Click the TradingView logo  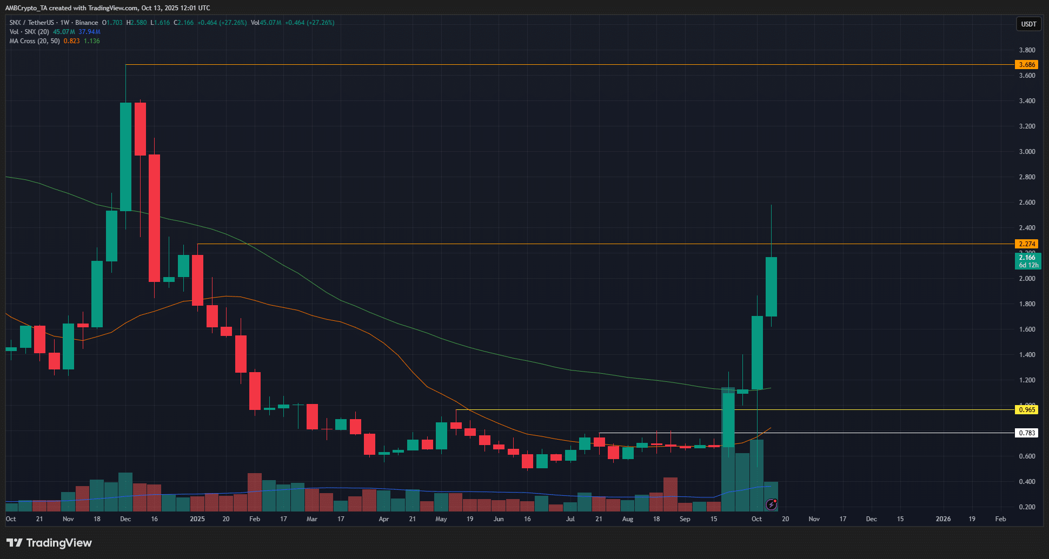(49, 543)
